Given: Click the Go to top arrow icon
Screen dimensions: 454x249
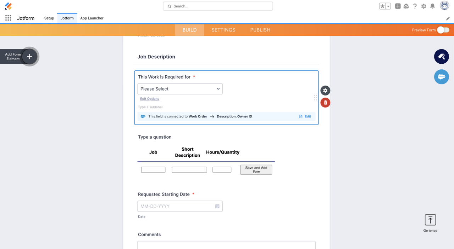Looking at the screenshot, I should coord(430,220).
